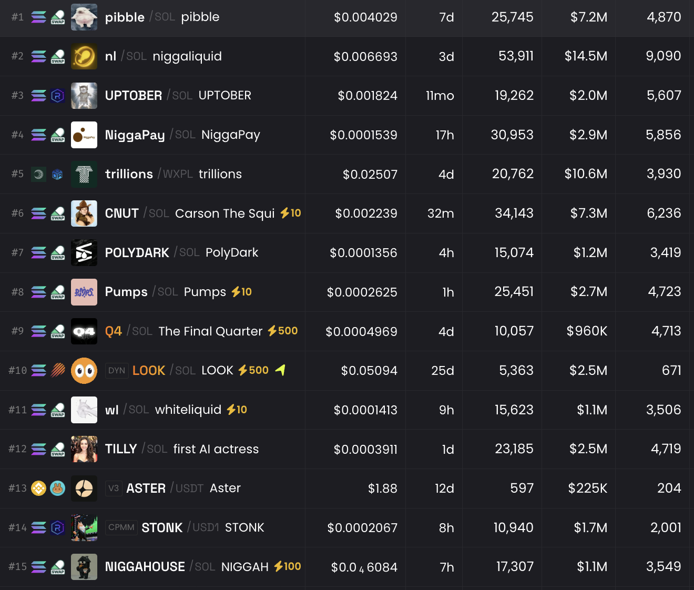Open the pibble token logo thumbnail
Image resolution: width=694 pixels, height=590 pixels.
[84, 17]
